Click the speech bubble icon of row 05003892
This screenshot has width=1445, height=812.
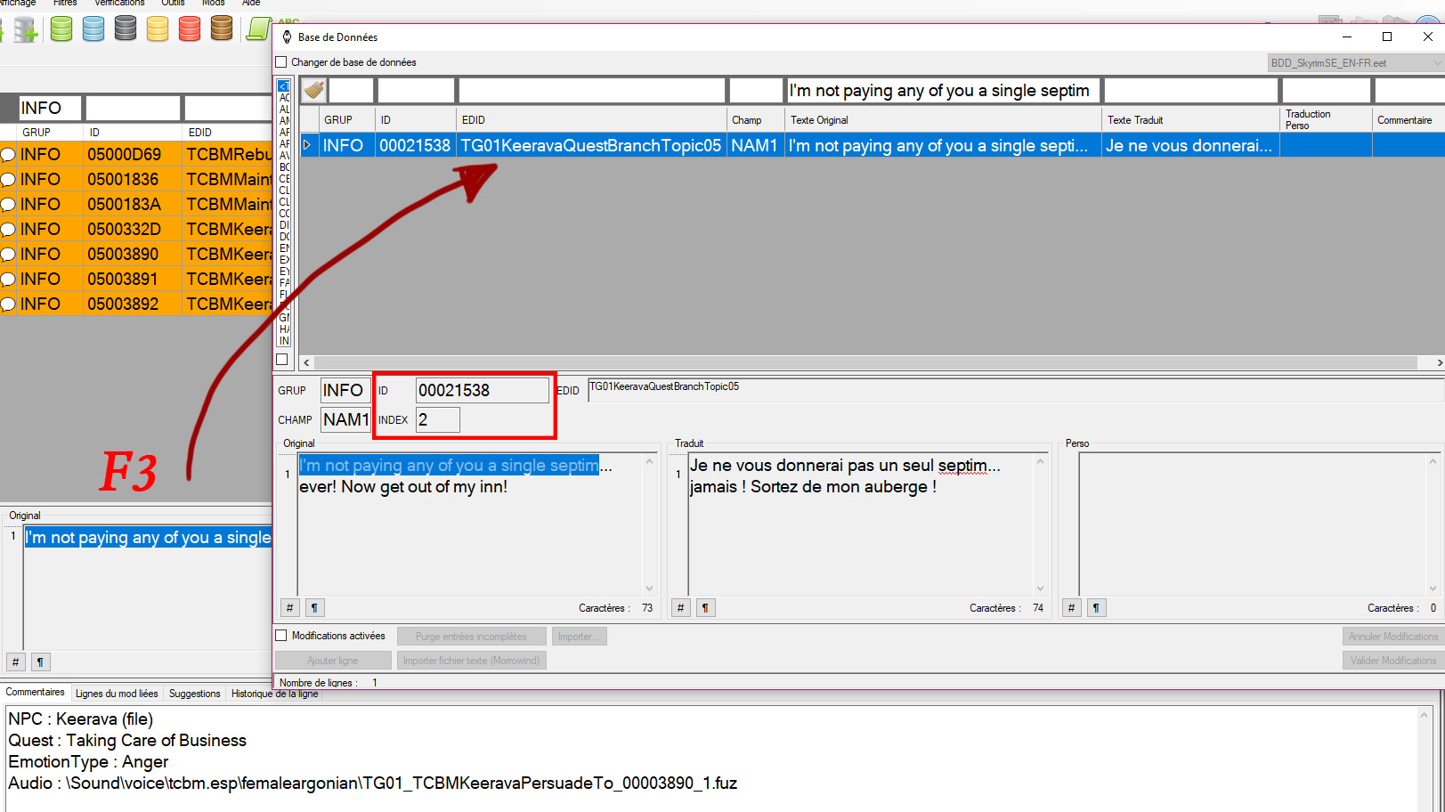pos(8,304)
